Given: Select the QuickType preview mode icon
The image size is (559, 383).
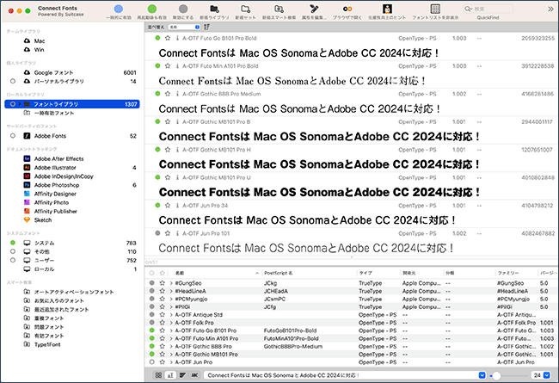Looking at the screenshot, I should click(170, 375).
